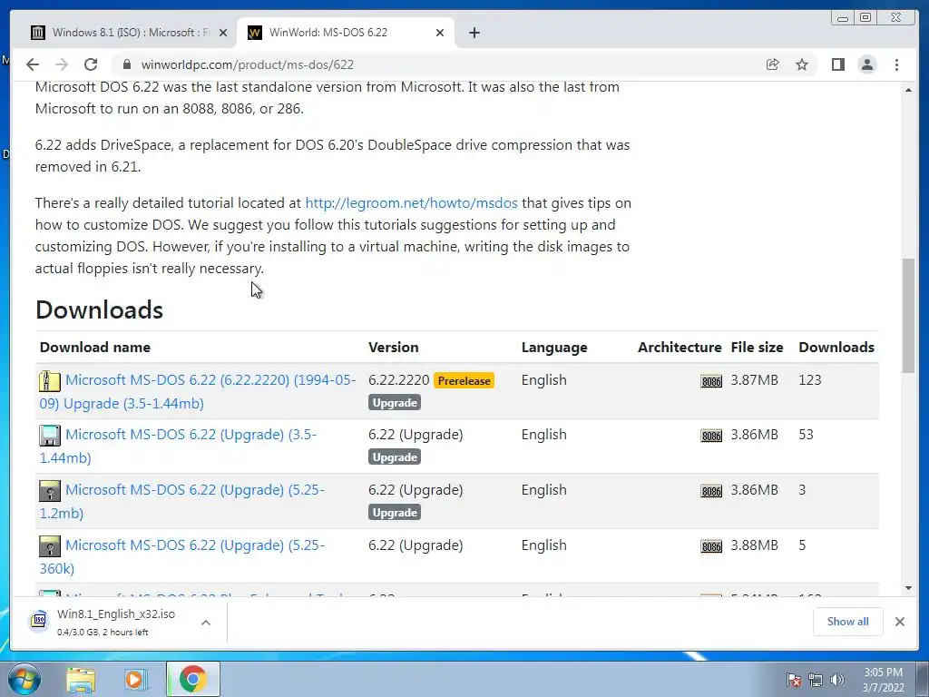Switch to the Windows 8.1 (ISO) tab

pyautogui.click(x=129, y=33)
